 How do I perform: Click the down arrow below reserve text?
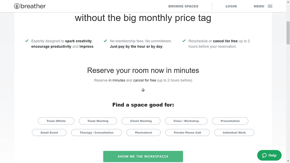pyautogui.click(x=143, y=90)
